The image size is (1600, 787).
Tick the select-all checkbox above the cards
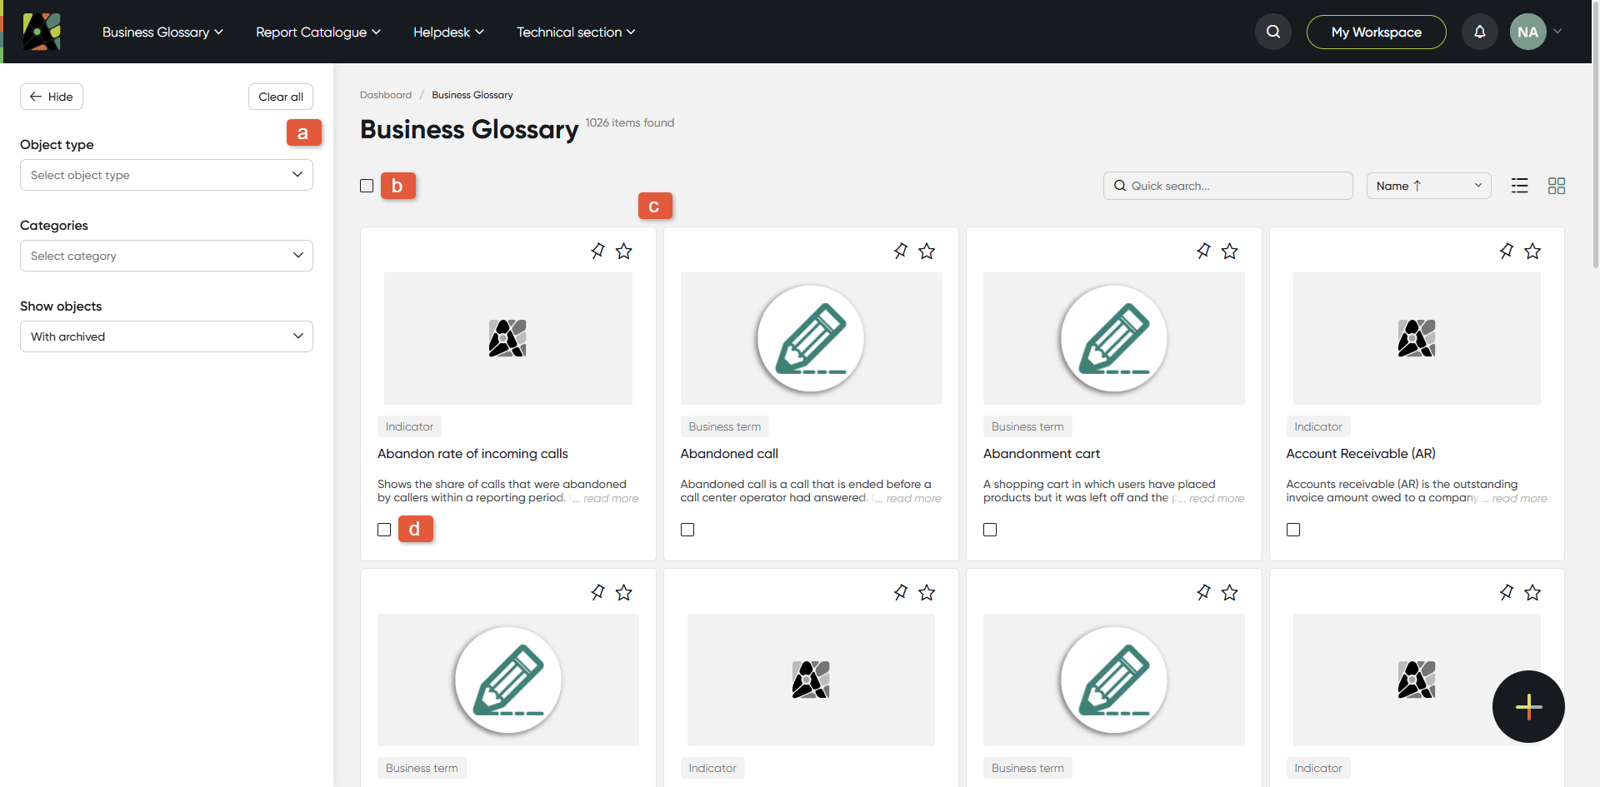367,186
